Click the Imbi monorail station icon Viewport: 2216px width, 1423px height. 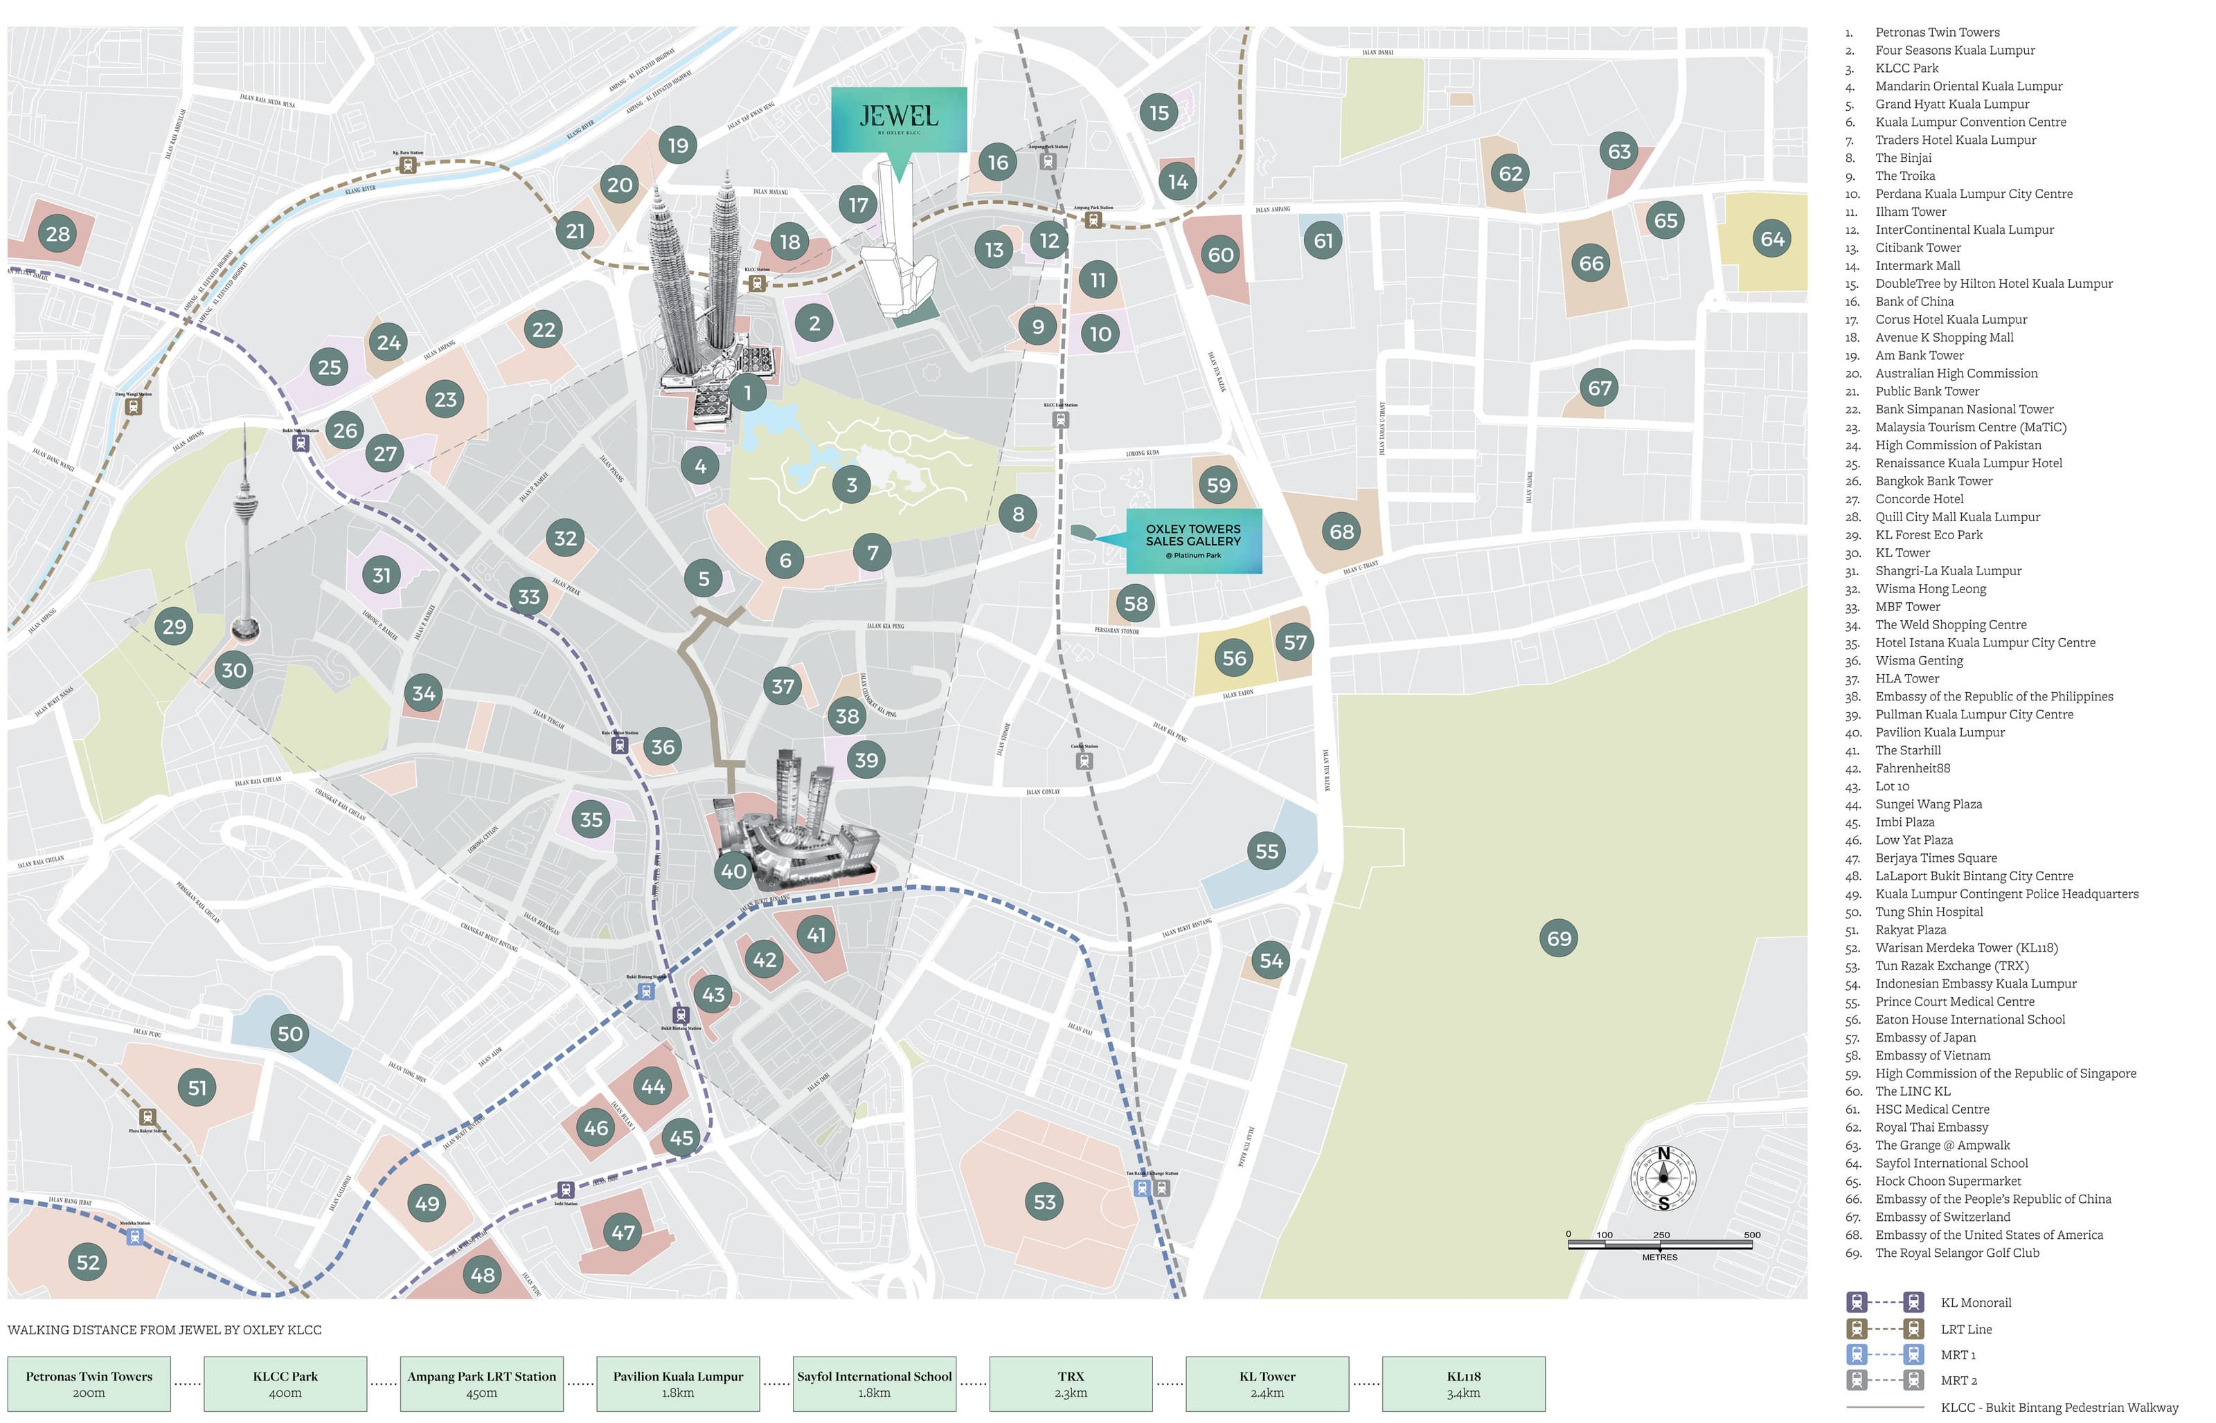(x=566, y=1190)
